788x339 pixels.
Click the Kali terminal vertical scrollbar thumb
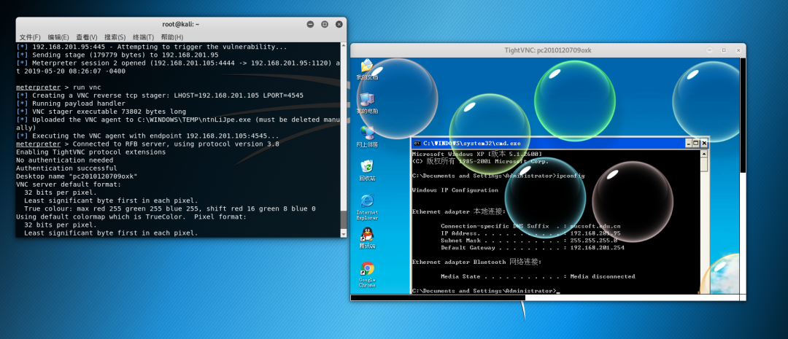coord(344,219)
